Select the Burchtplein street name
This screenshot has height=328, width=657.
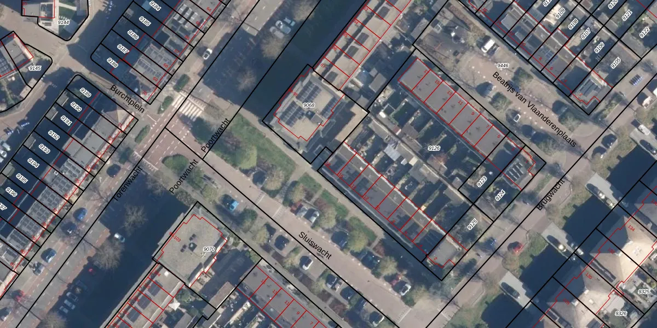[127, 98]
